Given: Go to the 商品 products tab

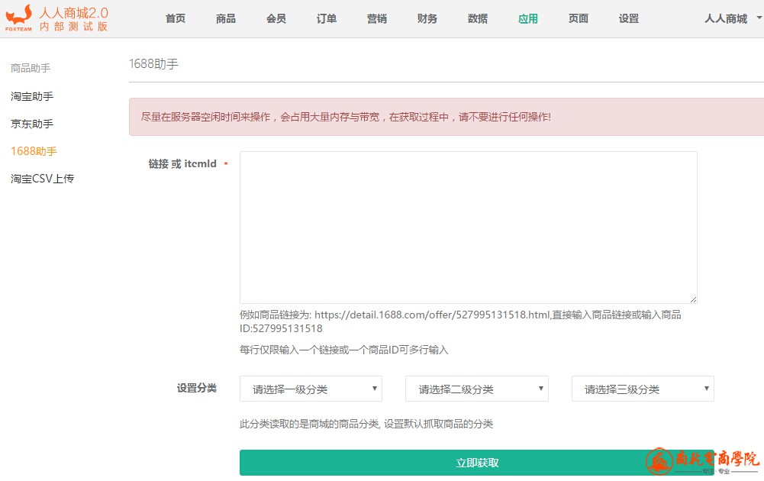Looking at the screenshot, I should coord(226,18).
